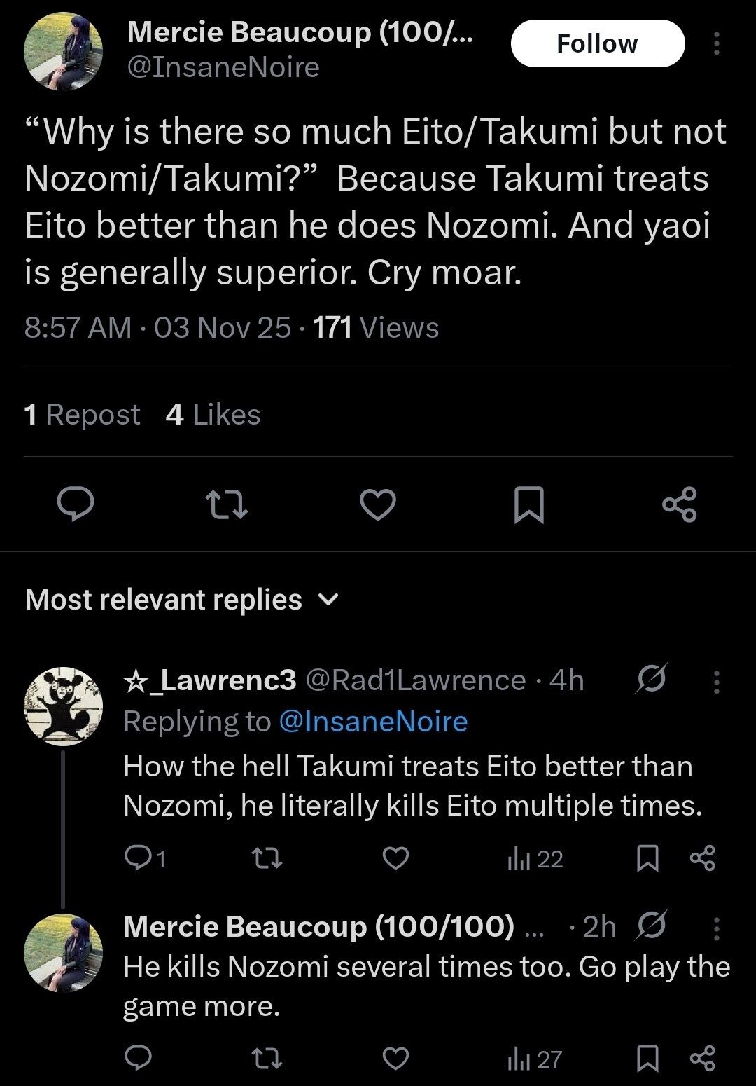Share the main post

tap(680, 504)
